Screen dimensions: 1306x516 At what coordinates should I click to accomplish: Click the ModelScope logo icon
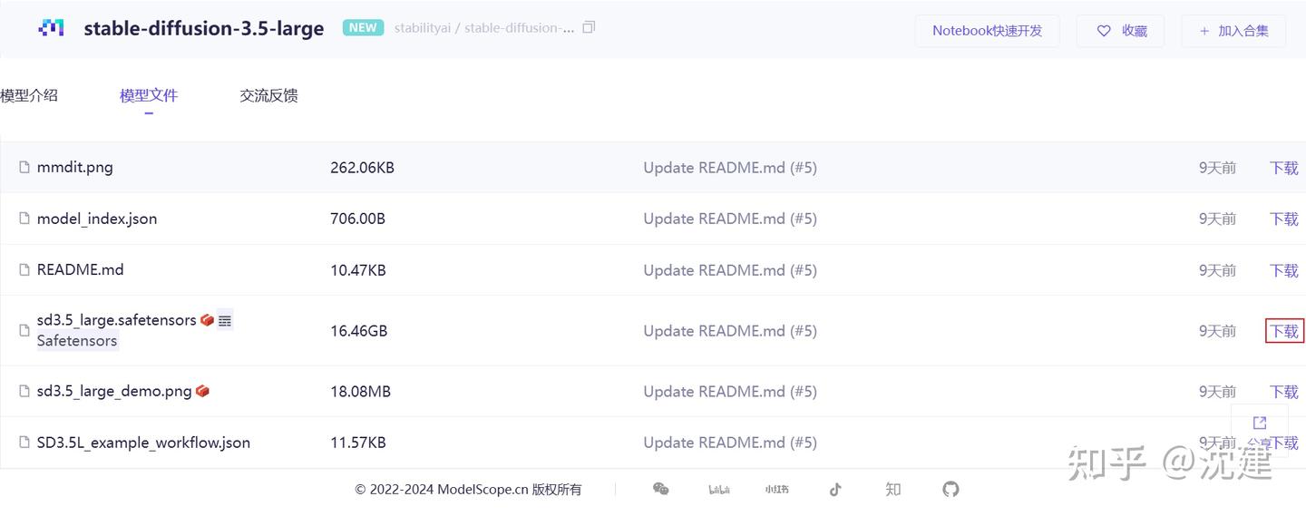click(51, 28)
